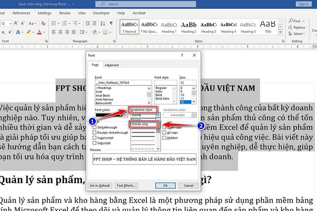The width and height of the screenshot is (317, 211).
Task: Open the Font group dialog launcher
Action: tap(46, 41)
